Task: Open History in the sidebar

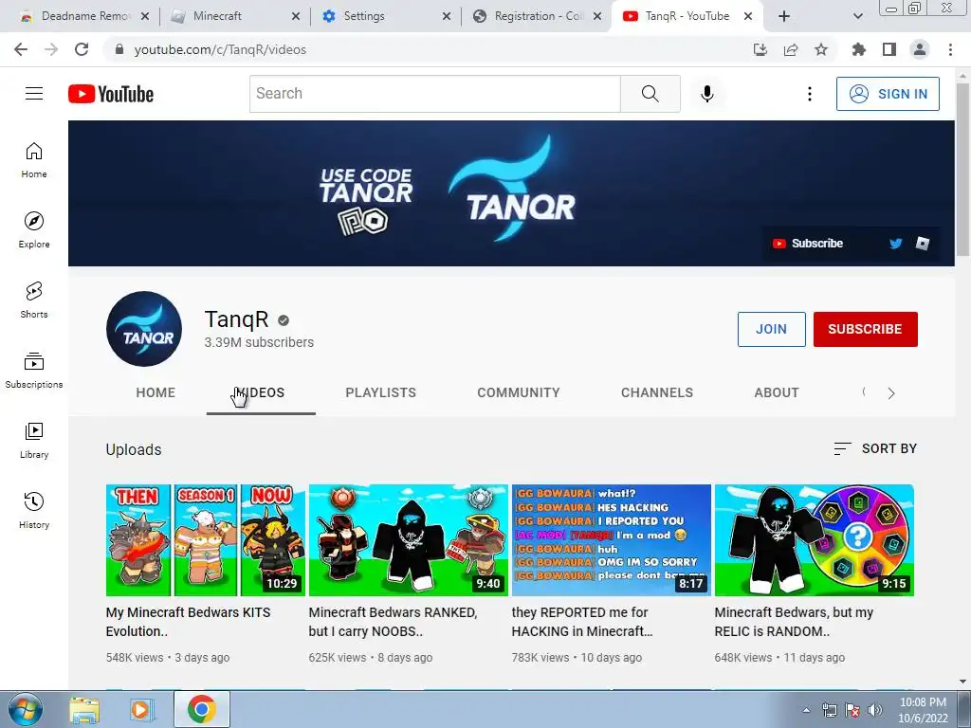Action: coord(34,510)
